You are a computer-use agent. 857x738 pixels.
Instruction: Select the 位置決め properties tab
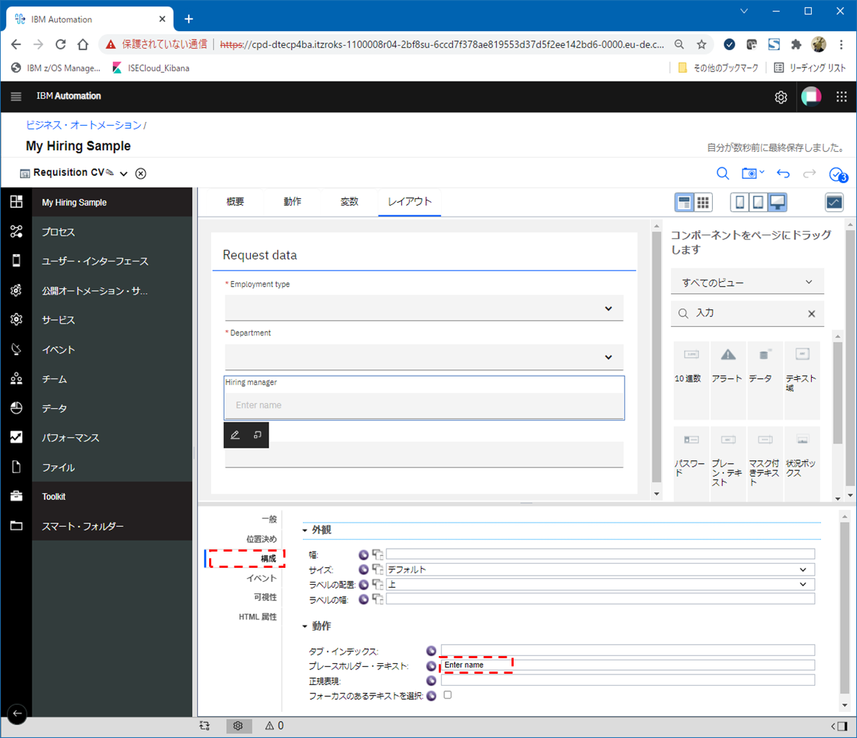(261, 539)
